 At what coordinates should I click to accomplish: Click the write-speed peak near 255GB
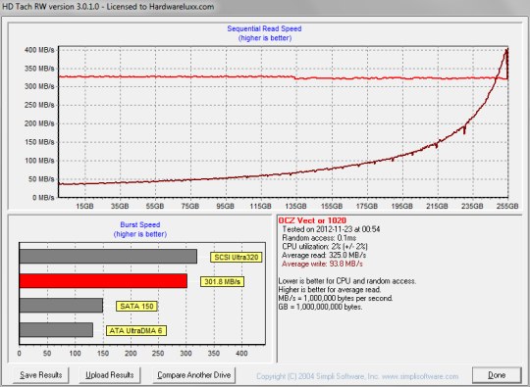pyautogui.click(x=506, y=51)
